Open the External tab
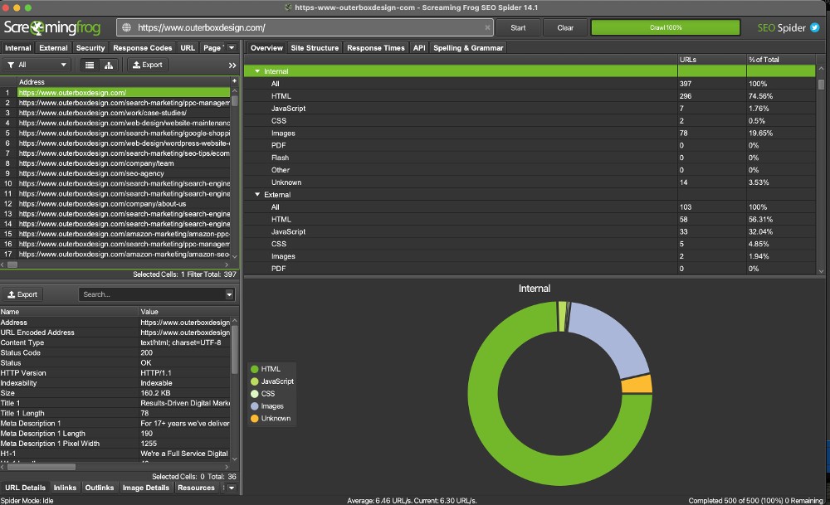This screenshot has height=505, width=830. point(53,47)
